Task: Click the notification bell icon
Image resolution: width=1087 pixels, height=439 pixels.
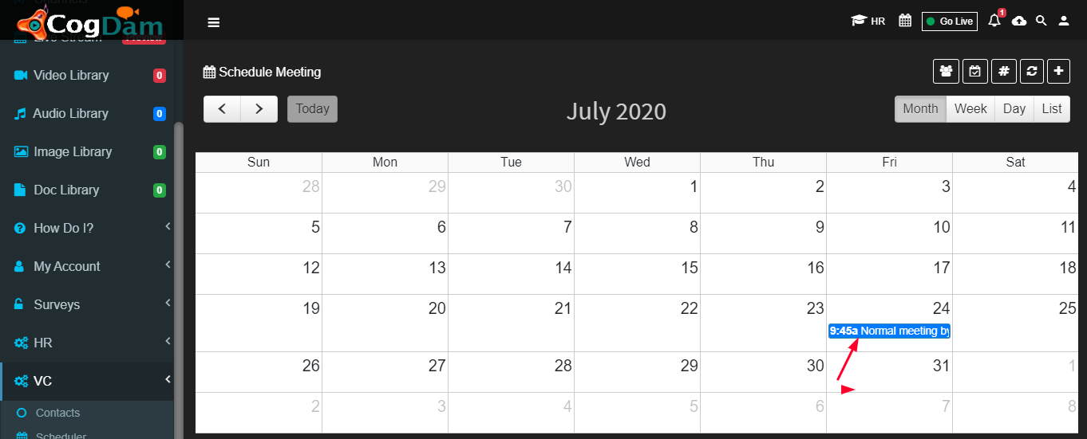Action: (x=994, y=21)
